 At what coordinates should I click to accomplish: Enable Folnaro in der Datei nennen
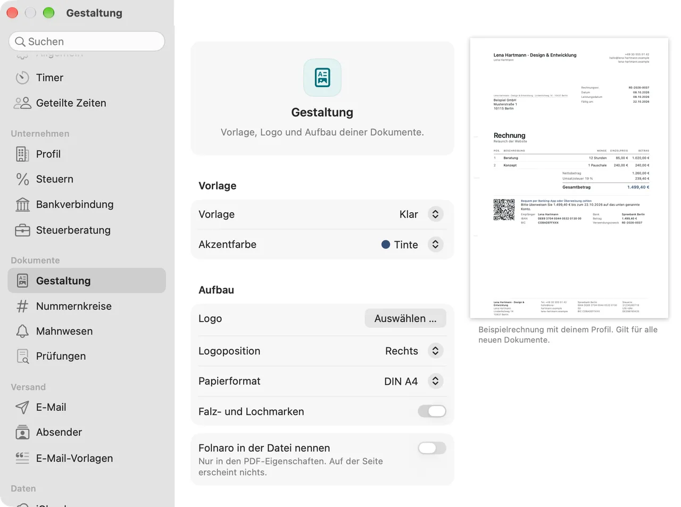[x=432, y=448]
